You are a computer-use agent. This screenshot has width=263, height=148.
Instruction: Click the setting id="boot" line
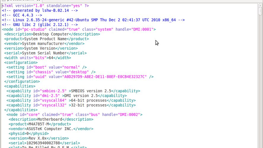pyautogui.click(x=46, y=67)
